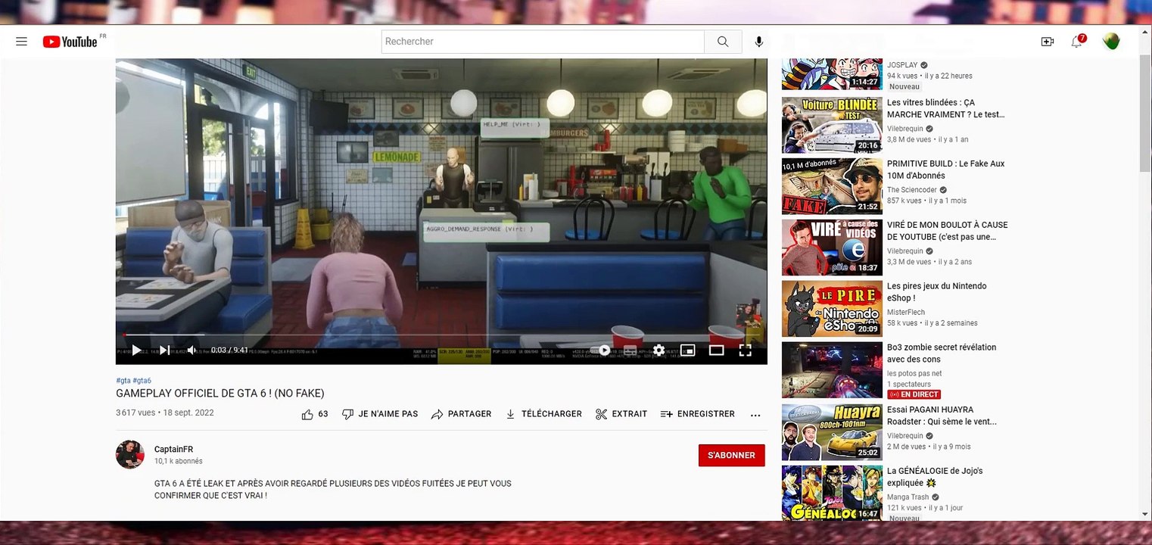
Task: Skip to the next video
Action: [x=164, y=350]
